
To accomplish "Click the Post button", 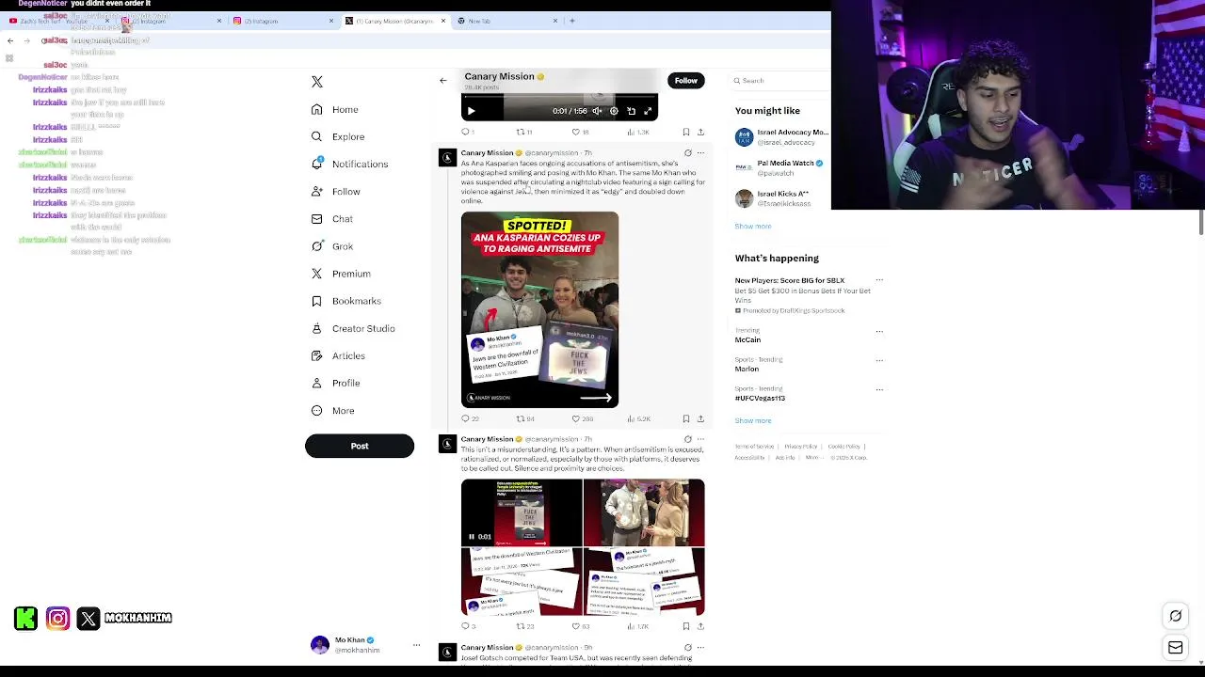I will point(360,446).
